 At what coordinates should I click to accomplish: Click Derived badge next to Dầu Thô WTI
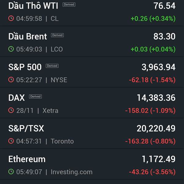tap(69, 5)
